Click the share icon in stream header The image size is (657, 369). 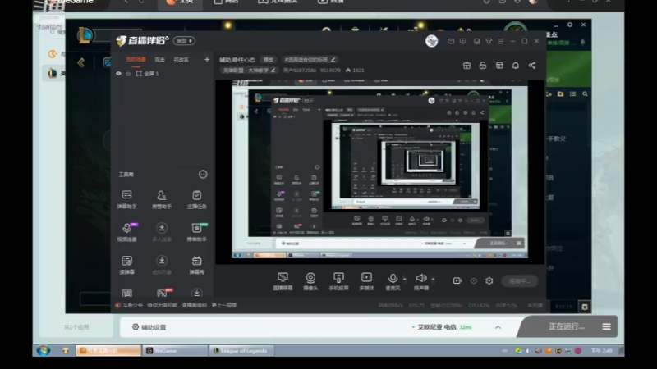(x=531, y=66)
